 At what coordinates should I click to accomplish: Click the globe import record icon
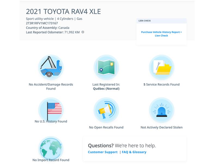(x=51, y=149)
